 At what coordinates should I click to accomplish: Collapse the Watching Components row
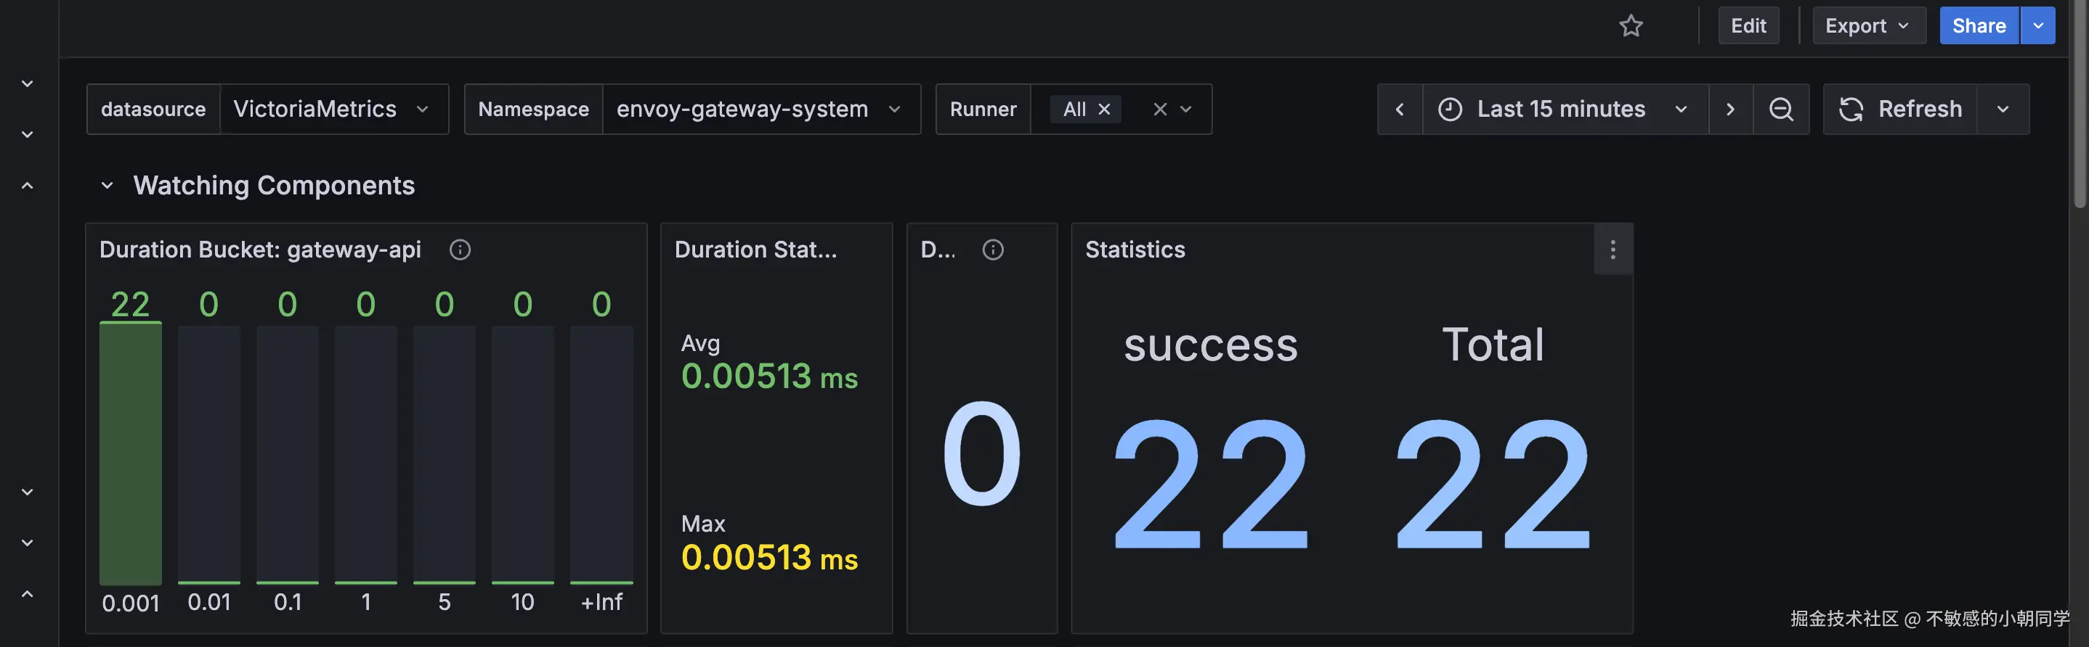(x=107, y=186)
